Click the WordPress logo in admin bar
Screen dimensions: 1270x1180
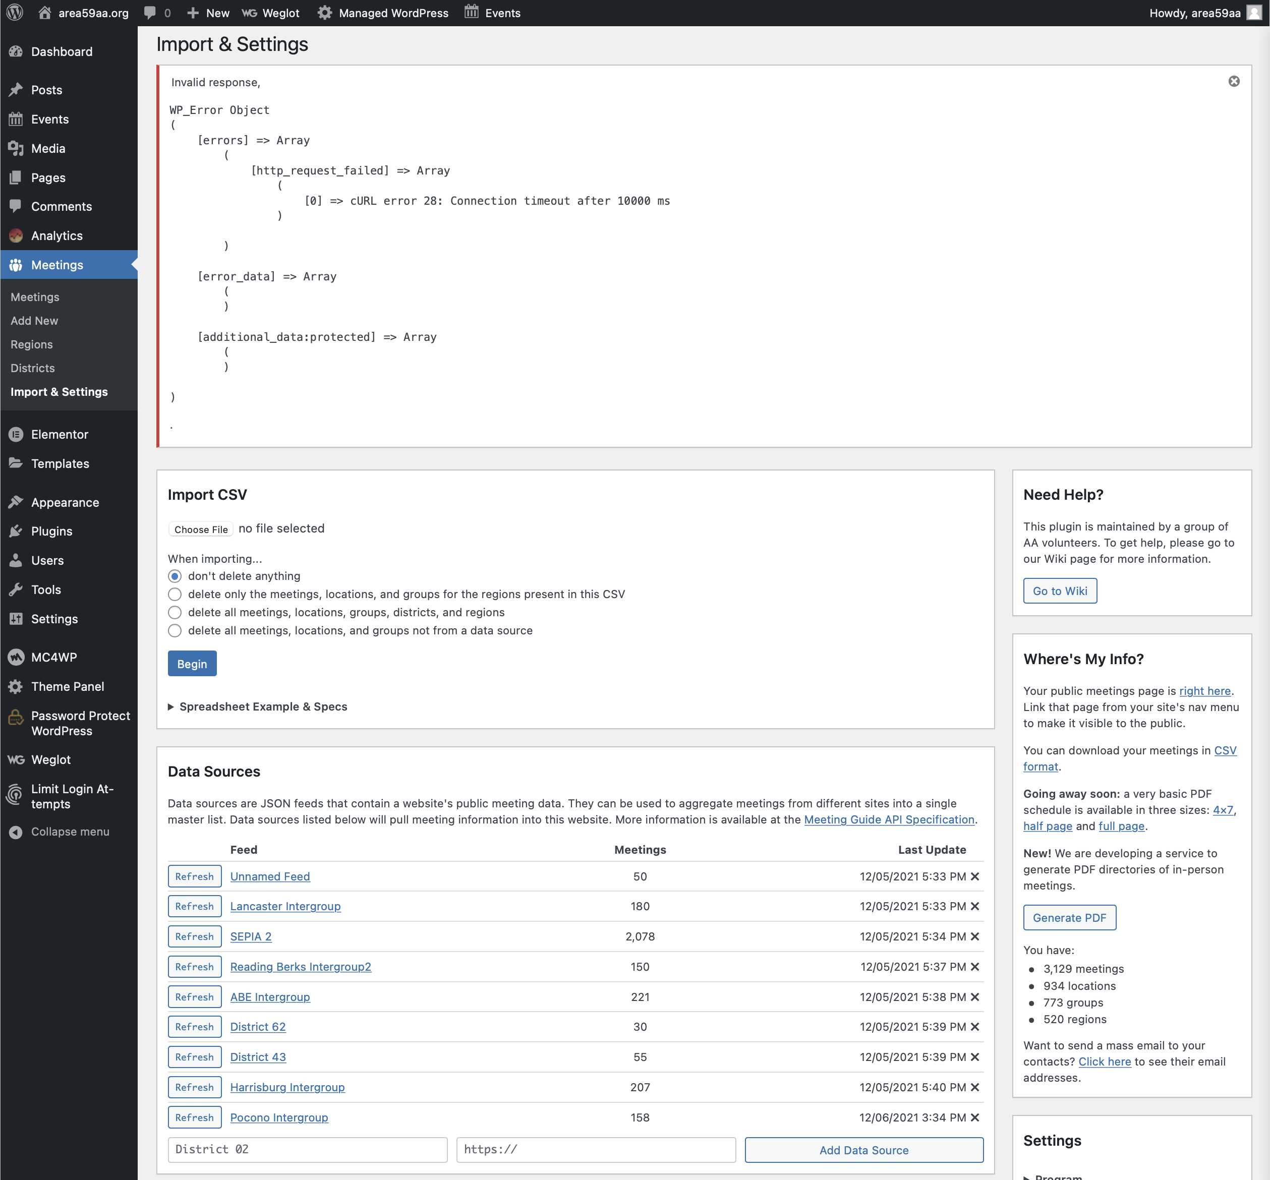(x=15, y=13)
